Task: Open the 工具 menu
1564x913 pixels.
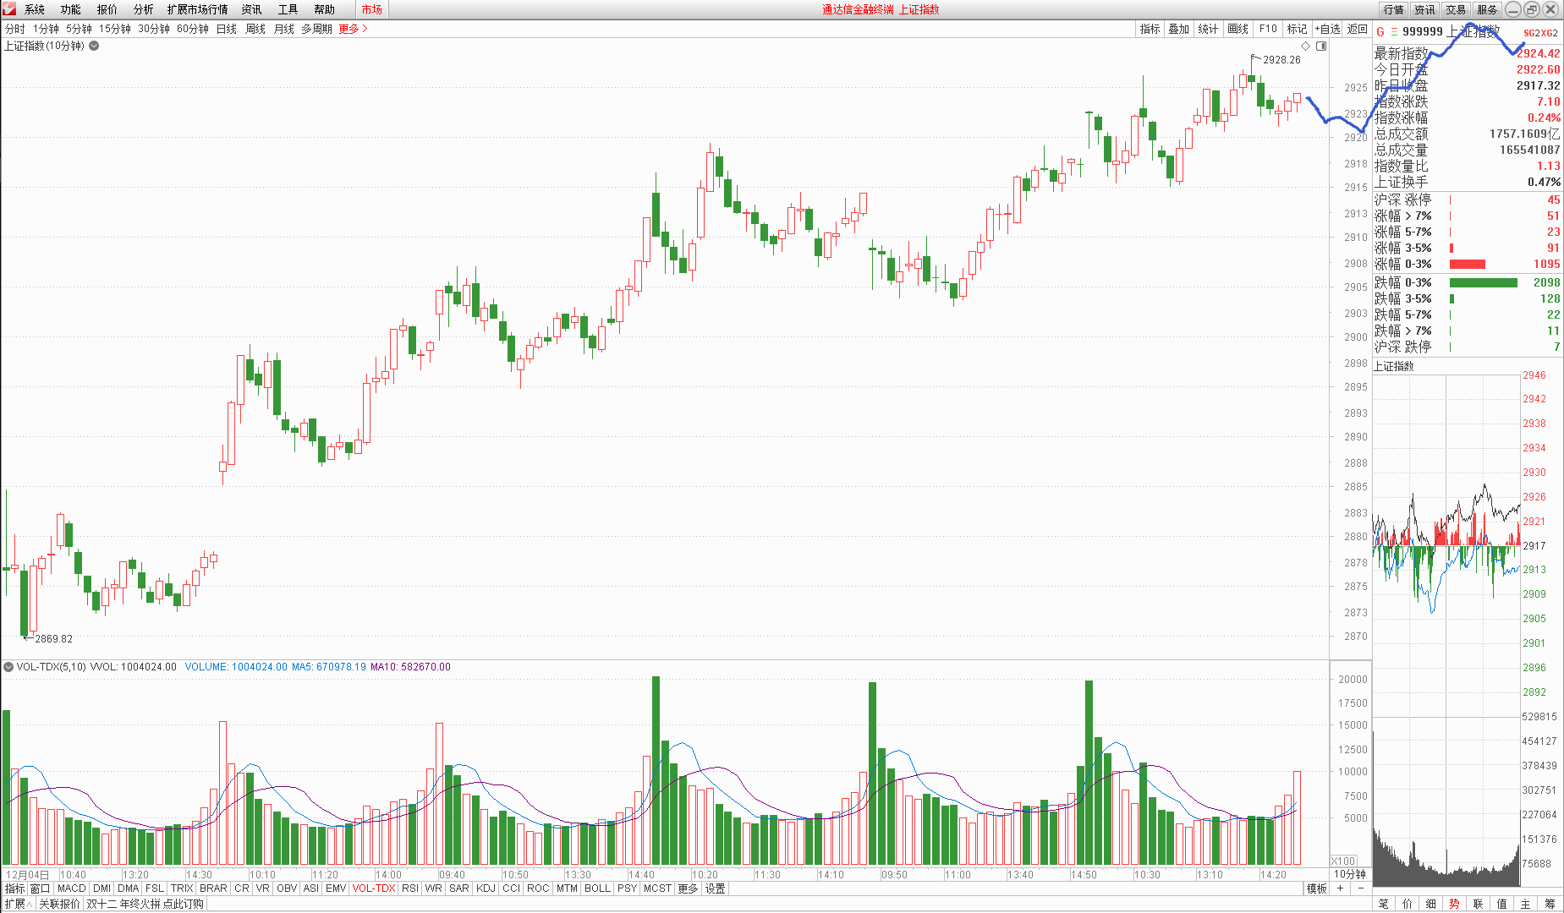Action: coord(288,9)
